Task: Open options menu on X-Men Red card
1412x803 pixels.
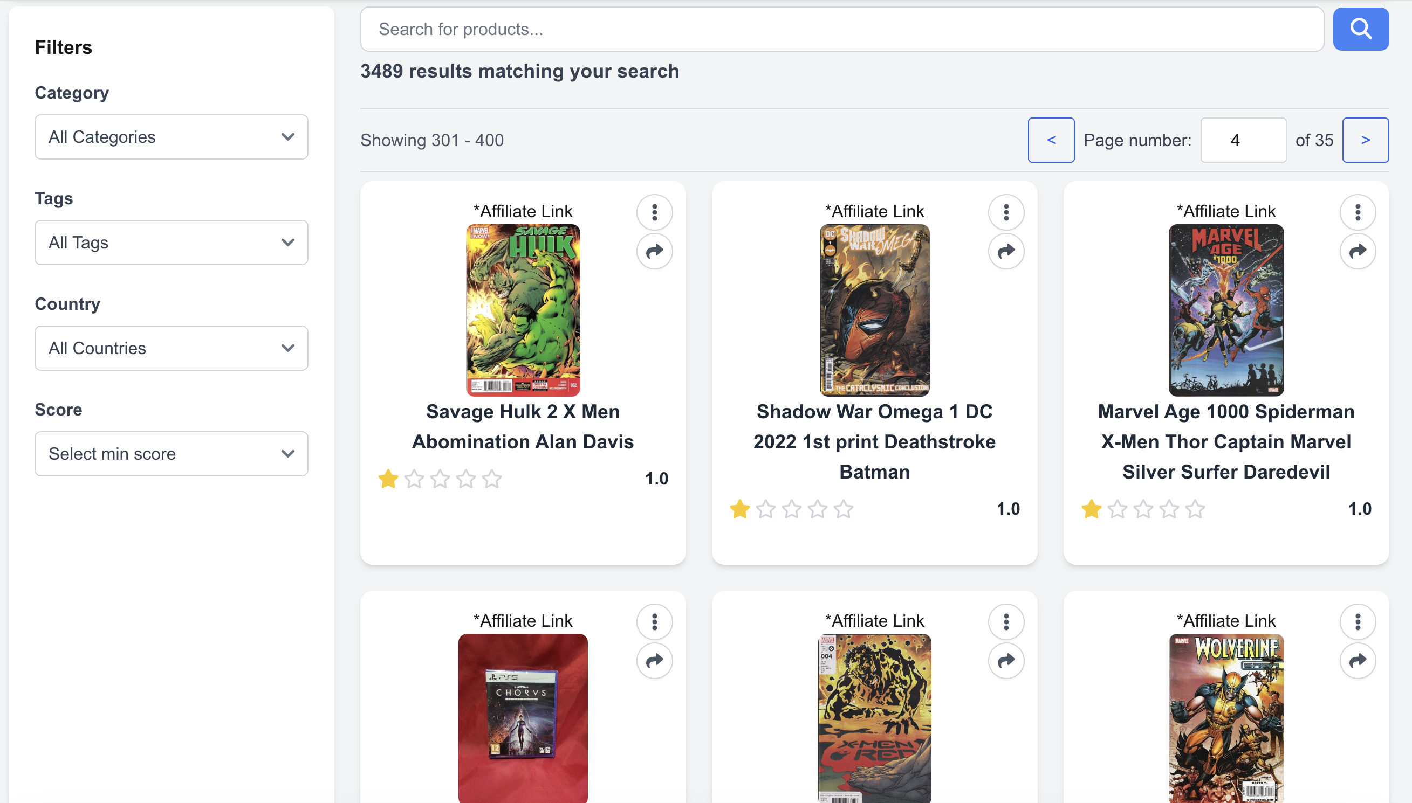Action: (x=1006, y=621)
